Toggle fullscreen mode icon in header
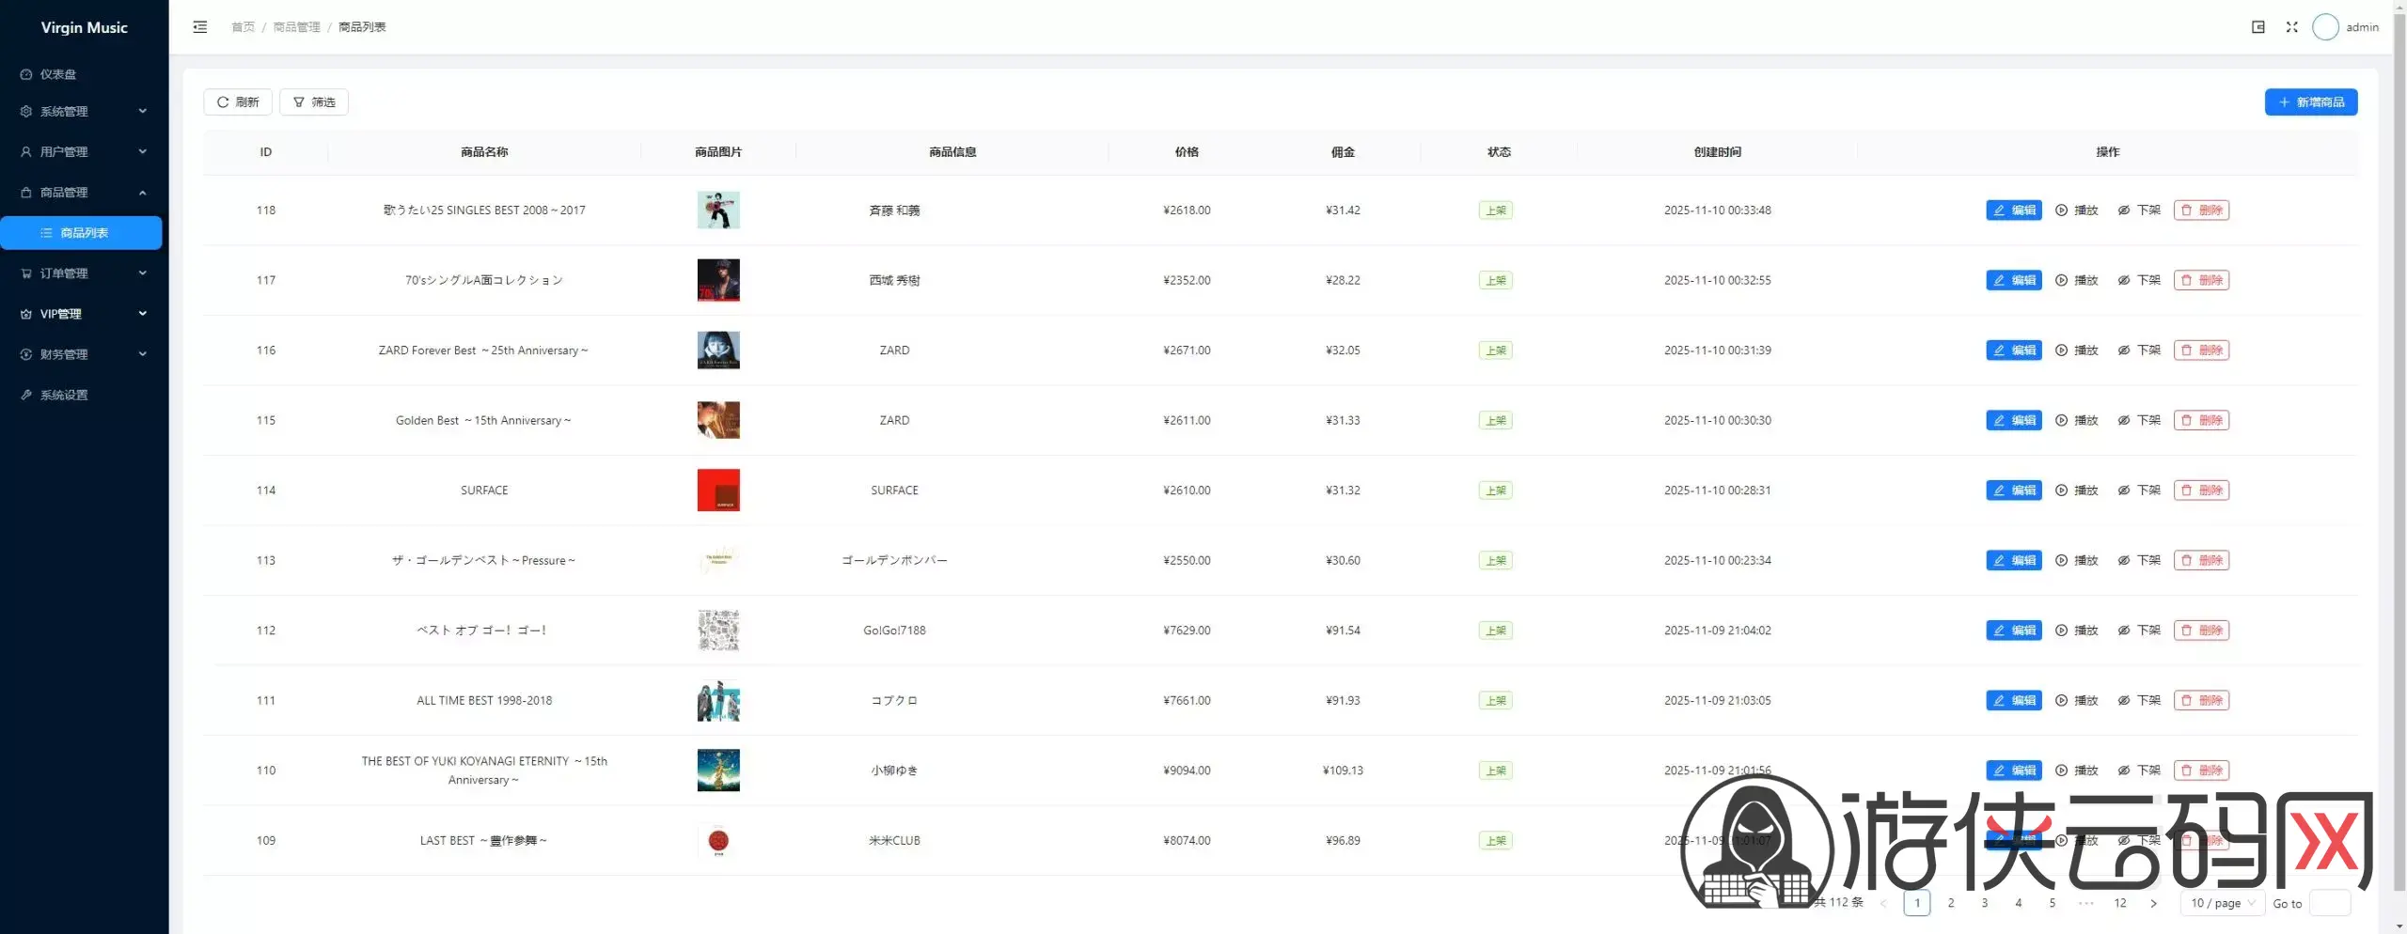The image size is (2407, 934). click(2291, 27)
